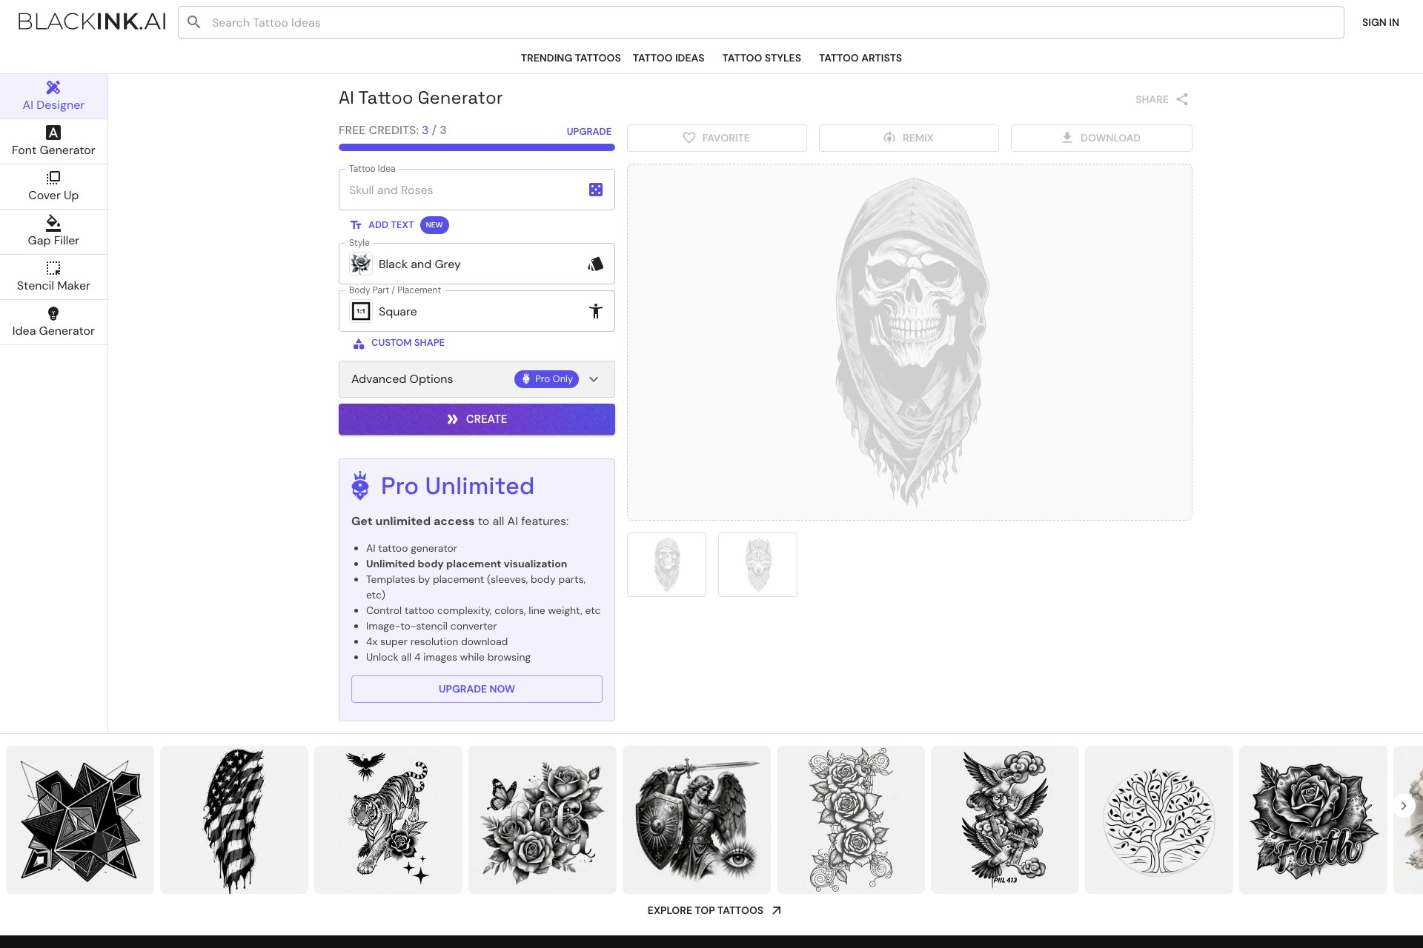Select the Cover Up tool
This screenshot has height=948, width=1423.
pyautogui.click(x=53, y=187)
